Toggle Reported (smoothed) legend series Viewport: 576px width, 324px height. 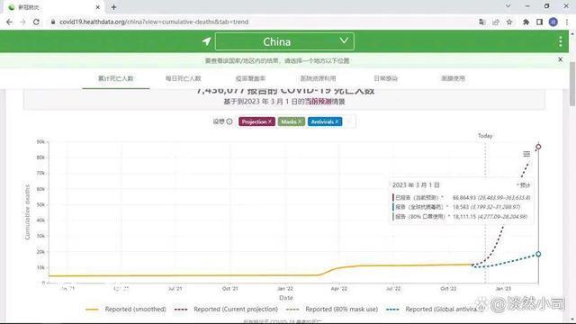(126, 310)
